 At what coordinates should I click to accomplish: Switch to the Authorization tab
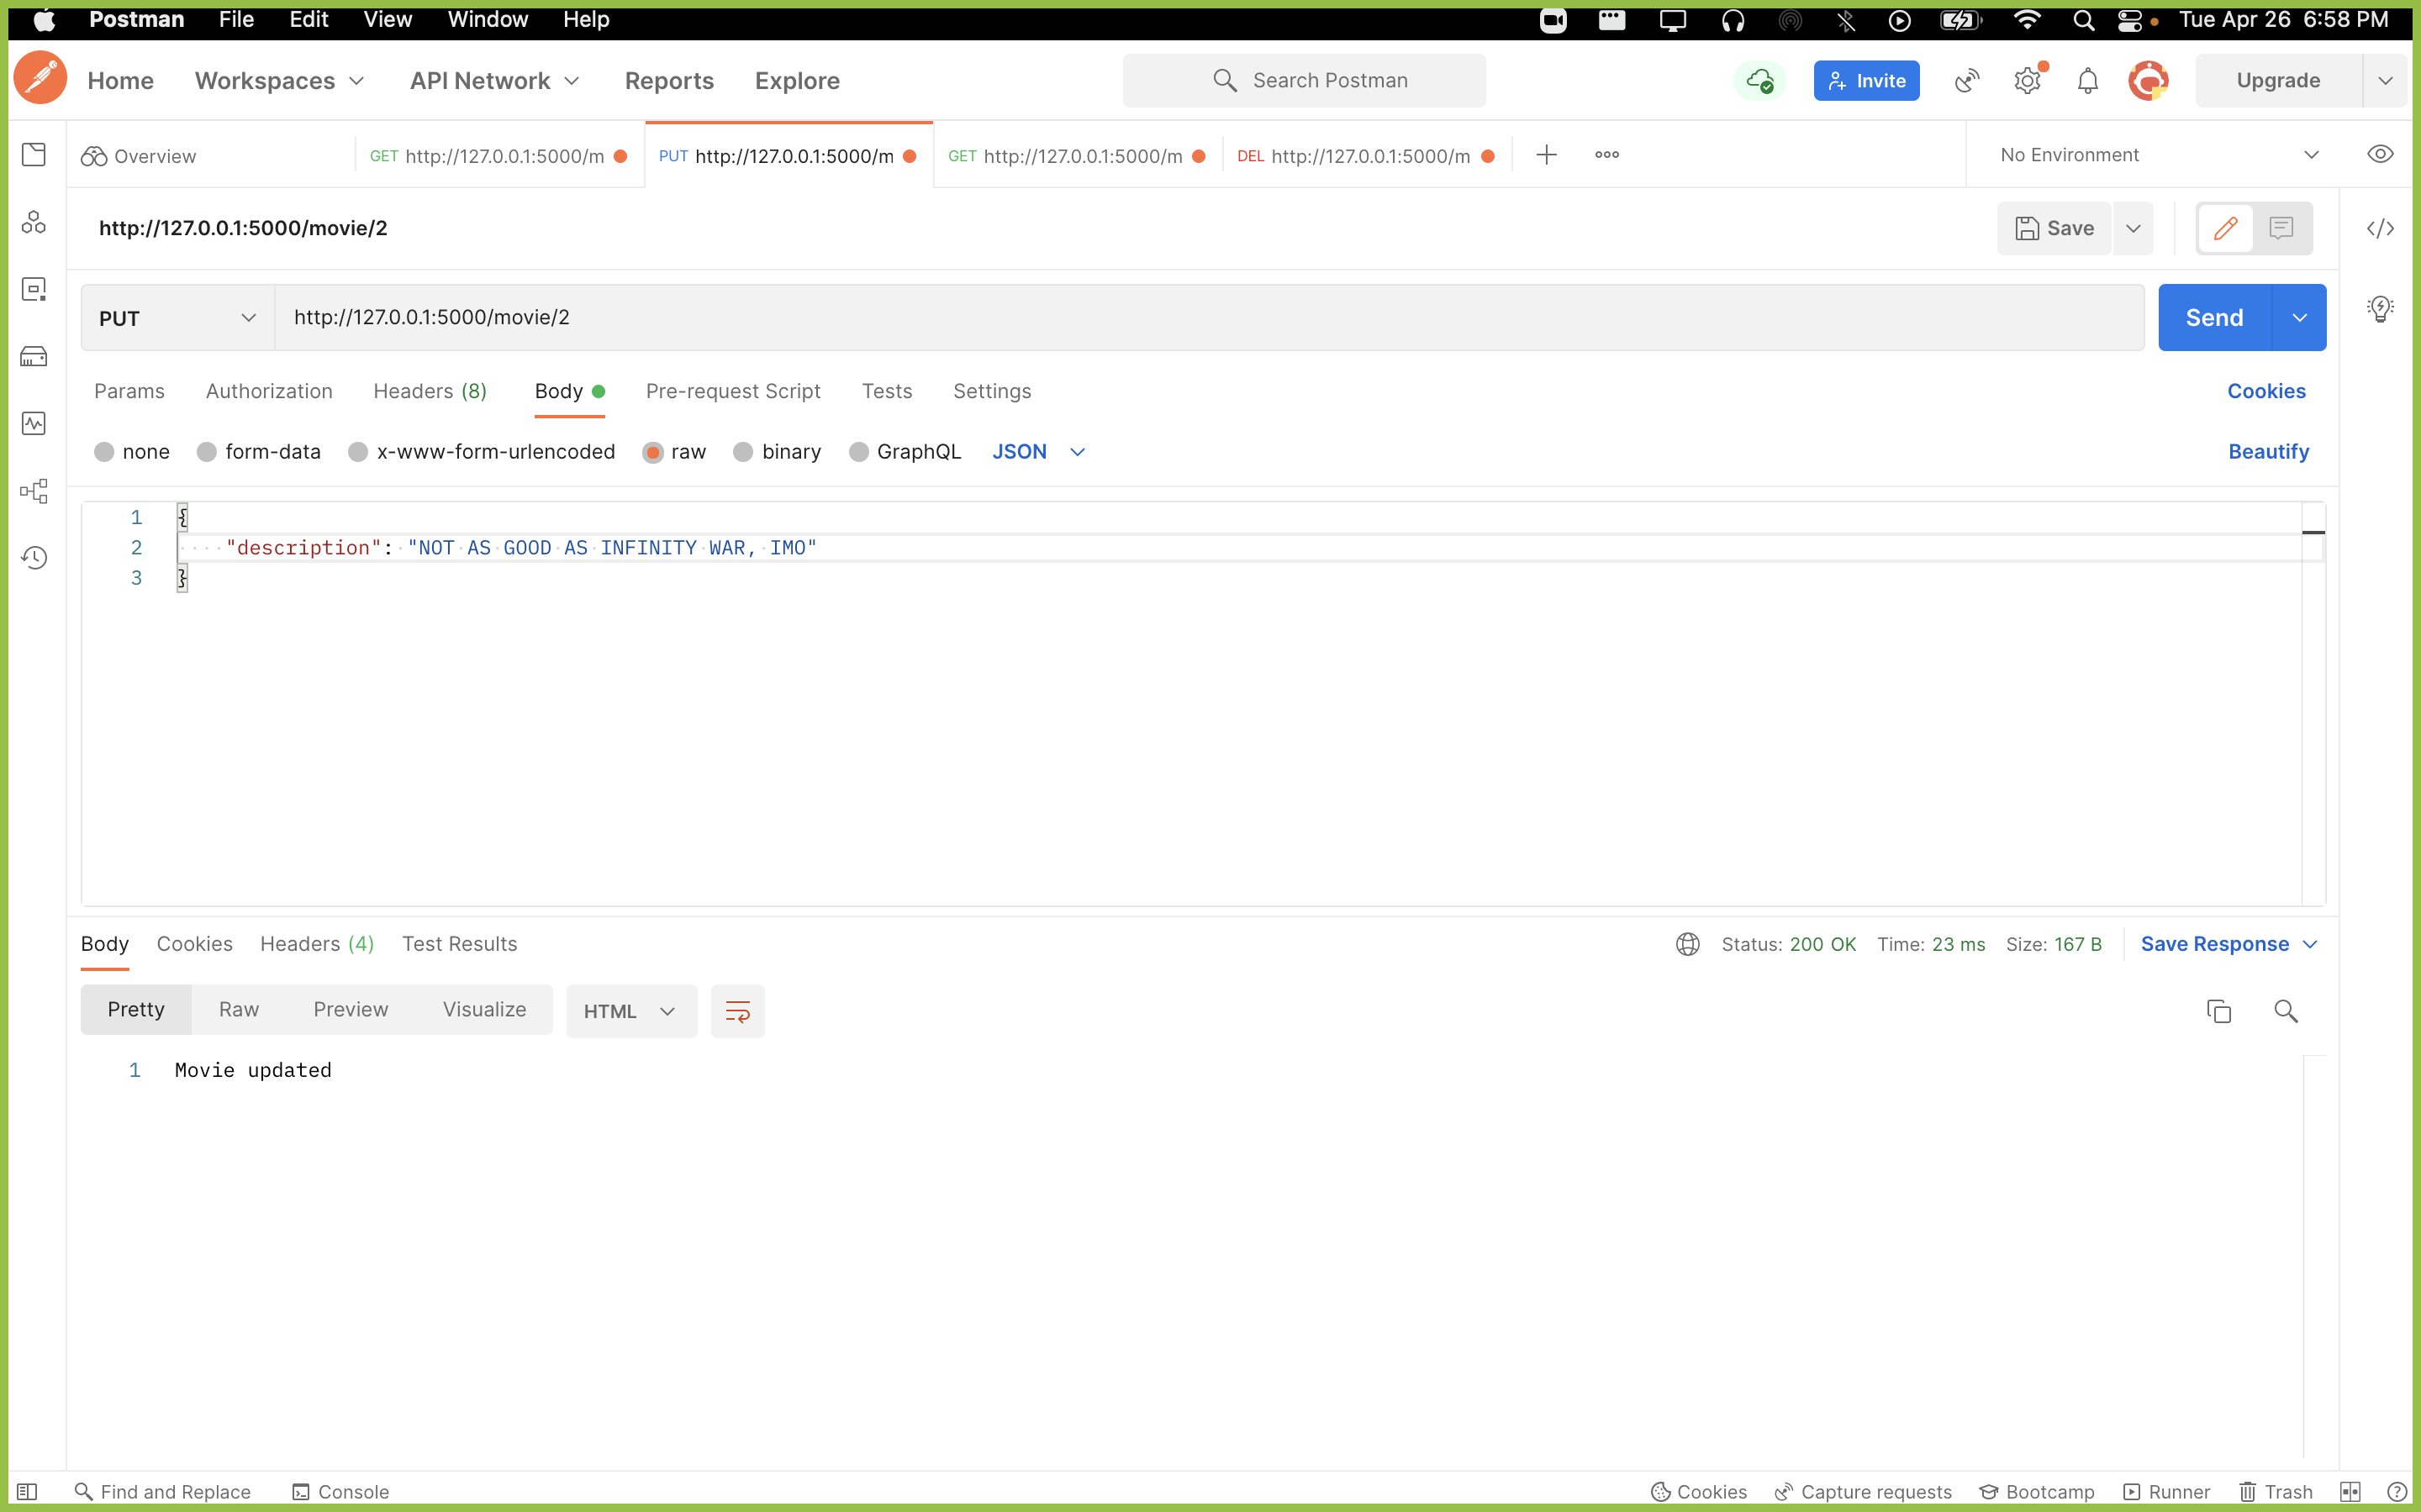[268, 391]
